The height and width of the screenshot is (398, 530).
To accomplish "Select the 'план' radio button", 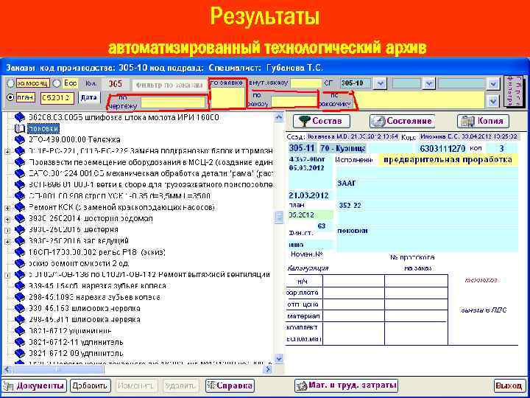I will pos(10,97).
